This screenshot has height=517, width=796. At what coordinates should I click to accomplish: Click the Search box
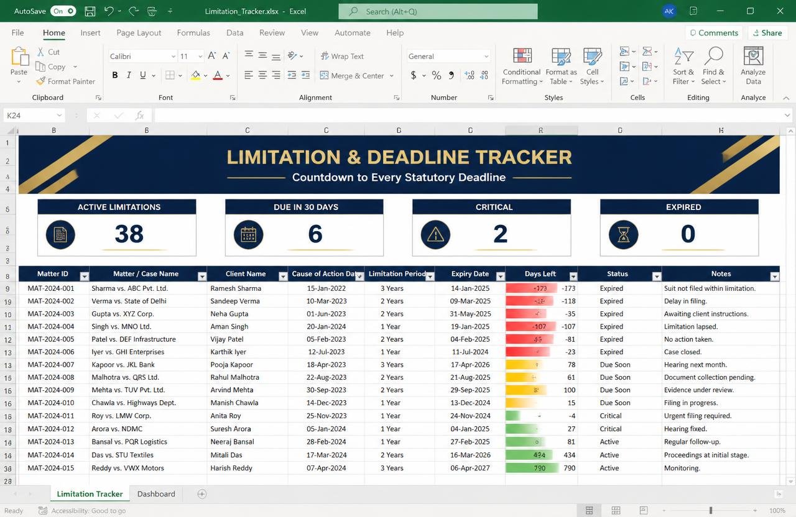click(x=438, y=11)
